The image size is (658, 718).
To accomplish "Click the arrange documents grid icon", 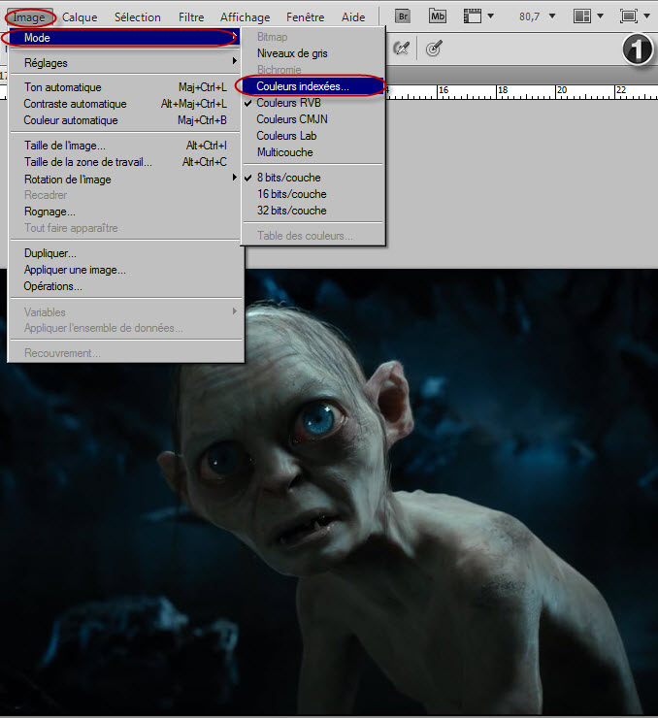I will coord(582,16).
